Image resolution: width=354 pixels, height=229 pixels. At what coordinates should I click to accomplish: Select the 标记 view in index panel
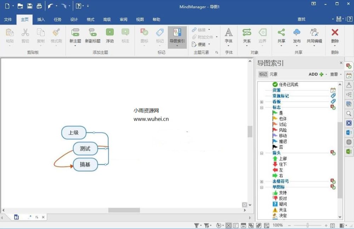pyautogui.click(x=263, y=74)
